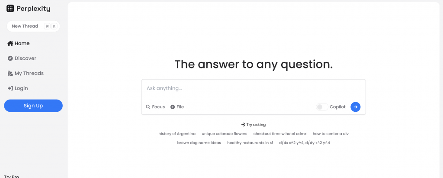The height and width of the screenshot is (178, 443).
Task: Choose 'healthy restaurants in sf' suggestion
Action: (250, 143)
